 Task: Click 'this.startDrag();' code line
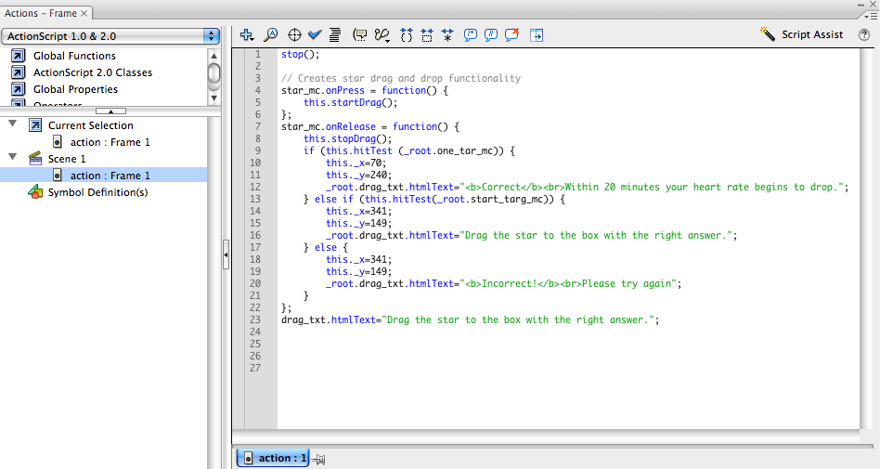point(350,102)
